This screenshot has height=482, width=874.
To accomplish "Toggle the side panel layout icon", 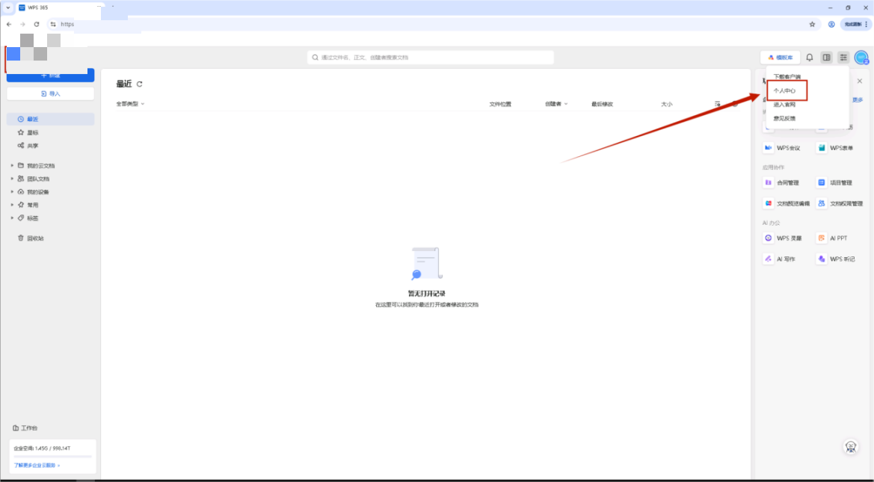I will 827,58.
